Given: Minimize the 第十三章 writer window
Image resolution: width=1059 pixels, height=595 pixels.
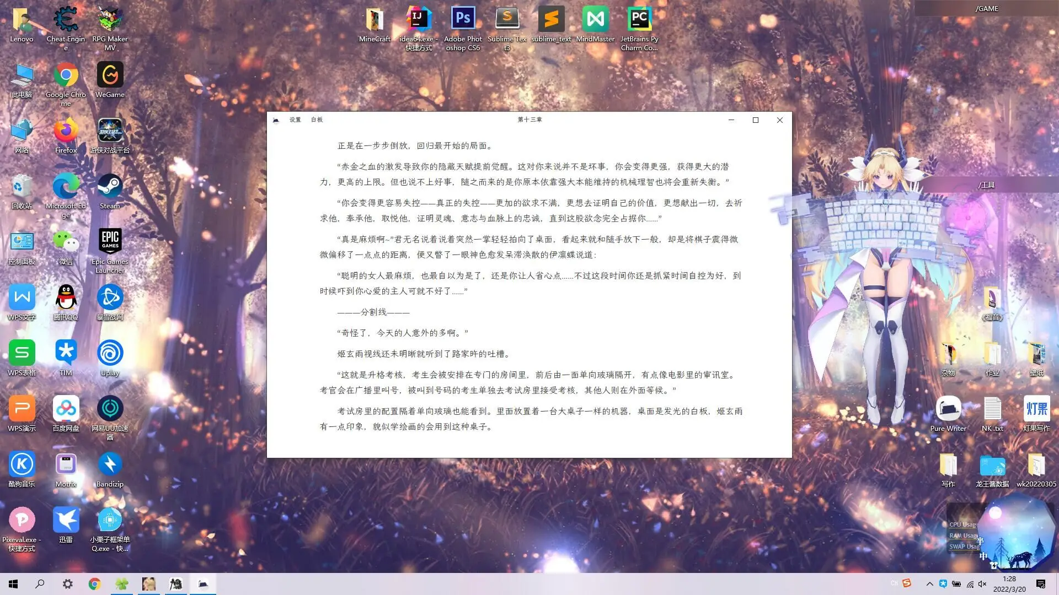Looking at the screenshot, I should pyautogui.click(x=731, y=120).
